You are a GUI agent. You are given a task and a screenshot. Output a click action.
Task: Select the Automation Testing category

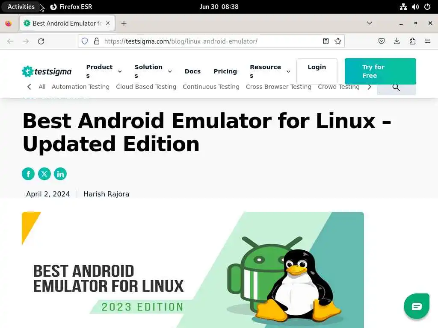click(x=80, y=87)
